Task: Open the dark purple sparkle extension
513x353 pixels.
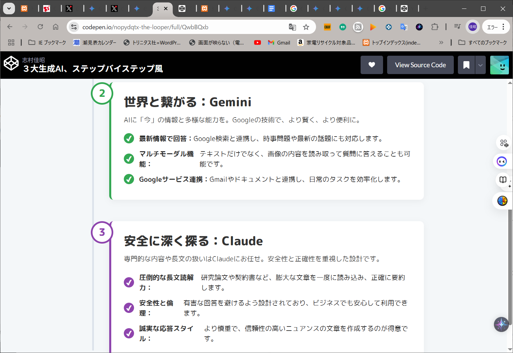Action: point(419,27)
